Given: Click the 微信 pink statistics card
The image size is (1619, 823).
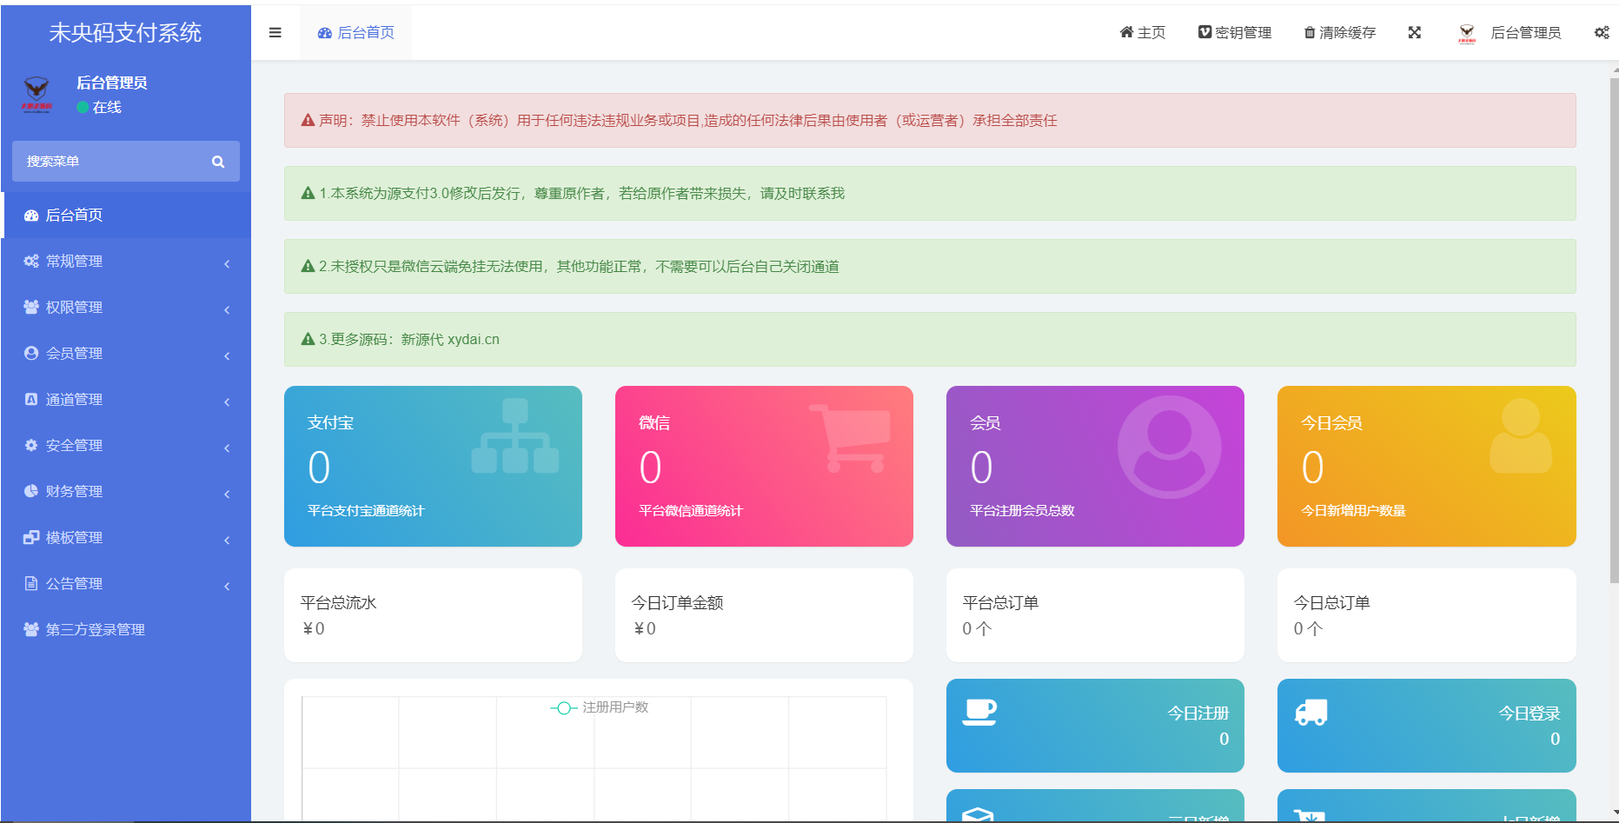Looking at the screenshot, I should tap(764, 467).
